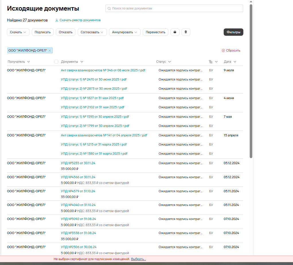Open УПД (статус 1) № 1827
Screen dimensions: 293x265
click(x=92, y=98)
